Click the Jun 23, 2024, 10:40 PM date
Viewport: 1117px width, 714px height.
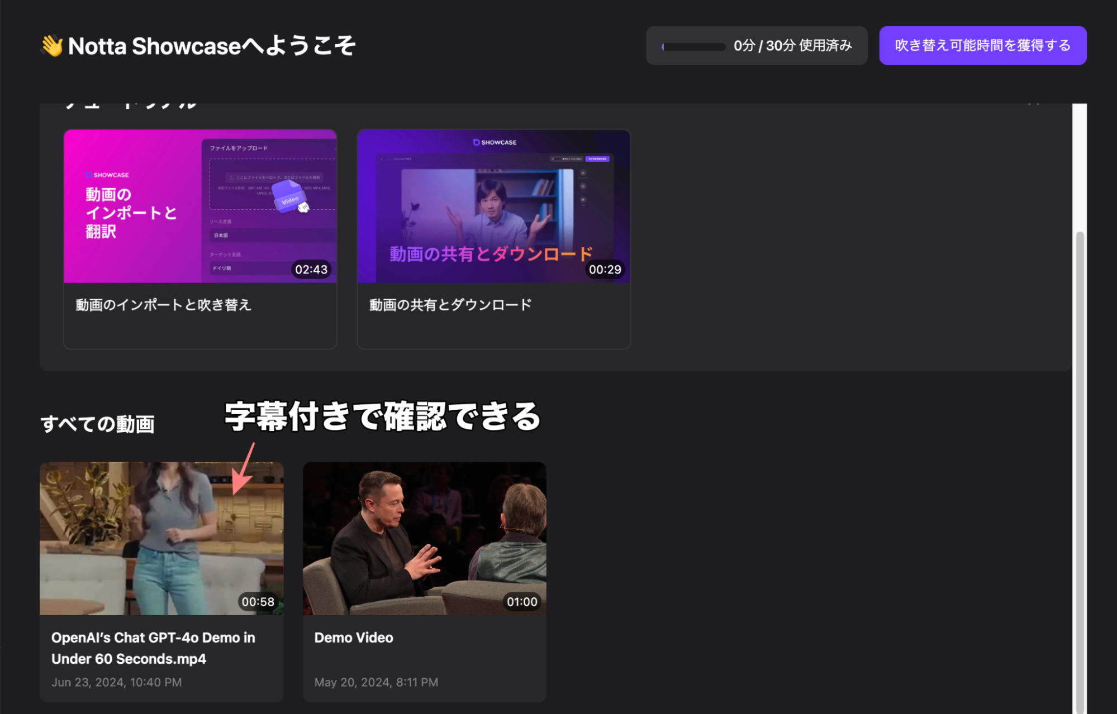(117, 682)
